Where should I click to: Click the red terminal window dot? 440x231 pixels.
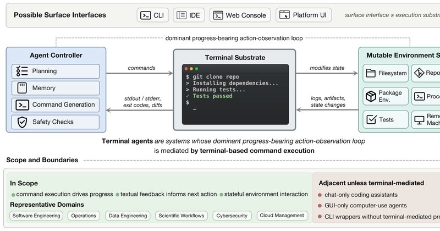186,69
